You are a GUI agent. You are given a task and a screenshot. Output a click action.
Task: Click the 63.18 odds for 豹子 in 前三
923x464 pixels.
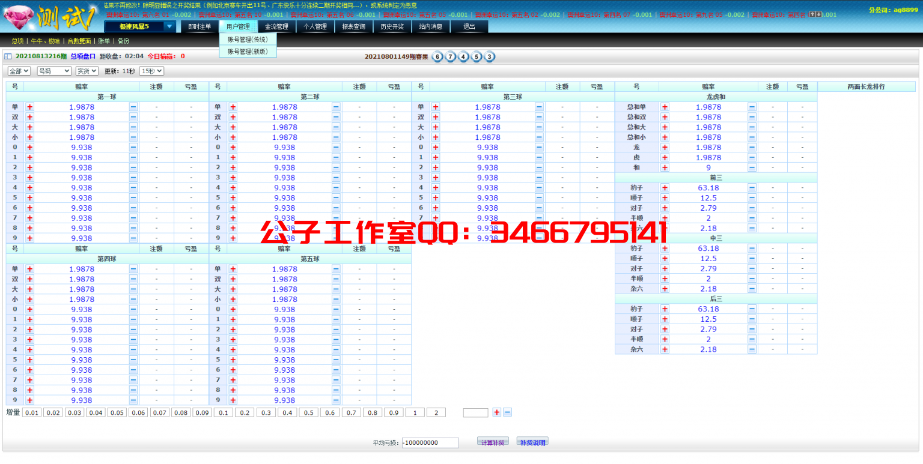tap(708, 188)
